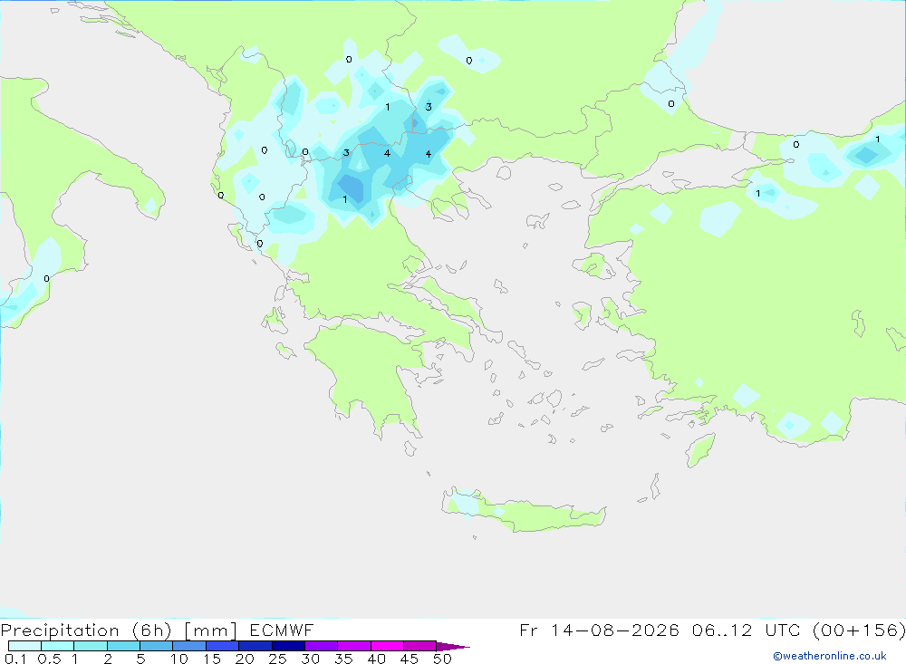Click the "Precipitation (6h)" title text
906x664 pixels.
coord(86,630)
